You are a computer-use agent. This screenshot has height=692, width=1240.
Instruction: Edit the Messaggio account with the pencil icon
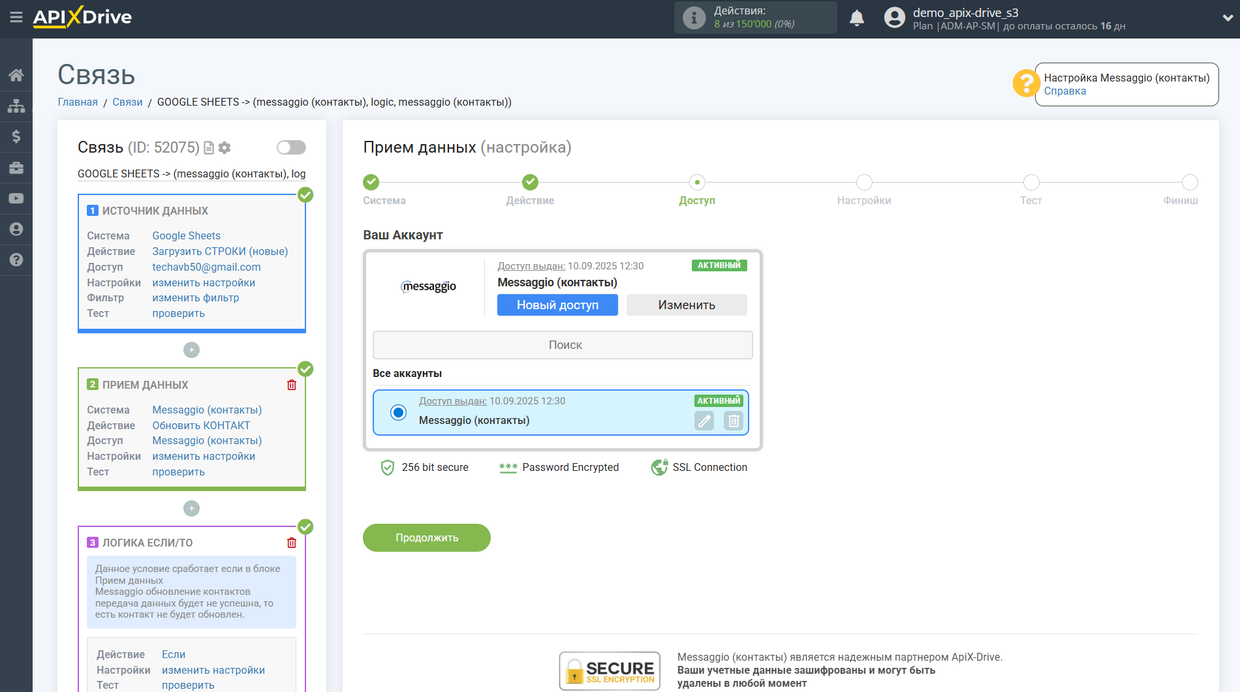pos(704,421)
